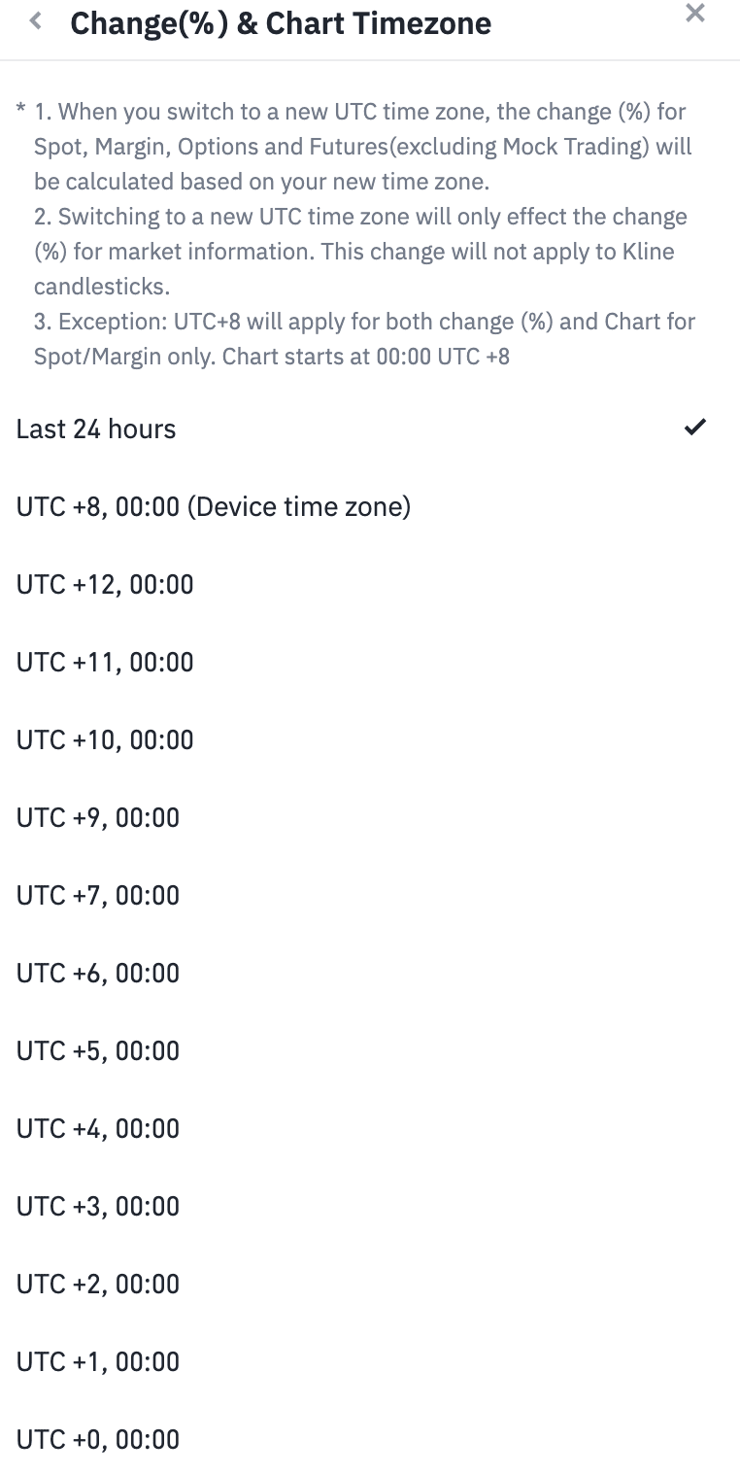The width and height of the screenshot is (740, 1475).
Task: Click the UTC time zone notes text
Action: [359, 147]
